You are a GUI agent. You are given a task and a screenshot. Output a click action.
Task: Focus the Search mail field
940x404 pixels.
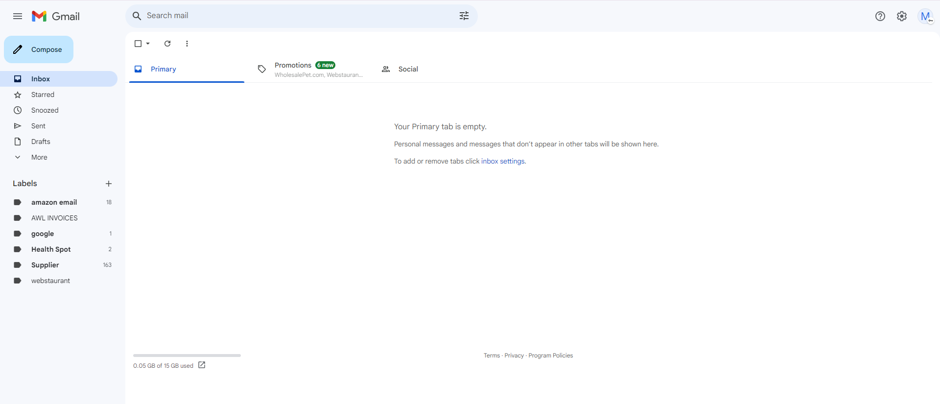click(301, 16)
